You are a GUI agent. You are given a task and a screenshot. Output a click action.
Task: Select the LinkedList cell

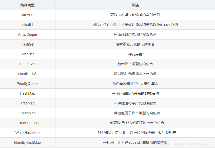click(27, 25)
